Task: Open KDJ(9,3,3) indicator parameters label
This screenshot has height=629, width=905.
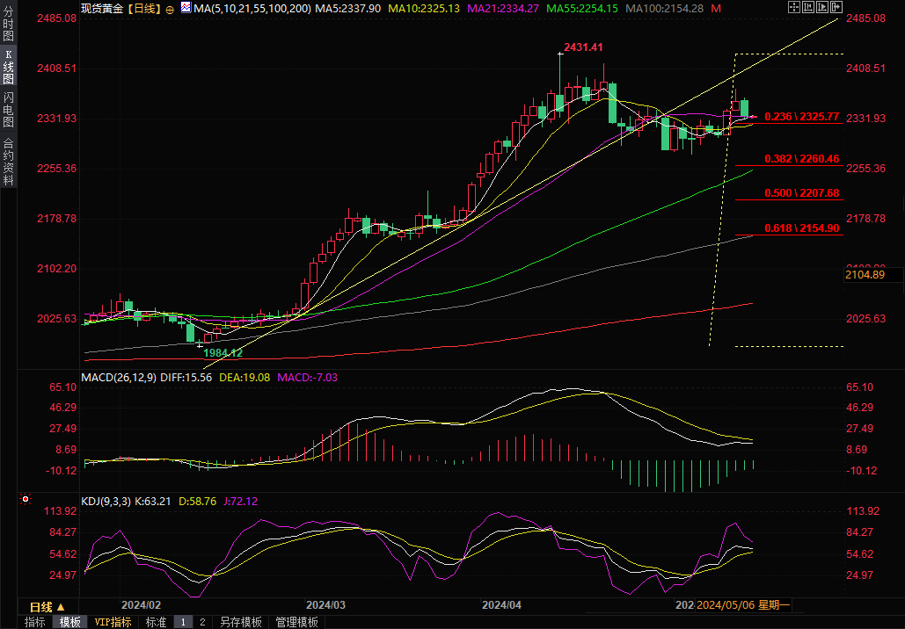Action: 106,501
